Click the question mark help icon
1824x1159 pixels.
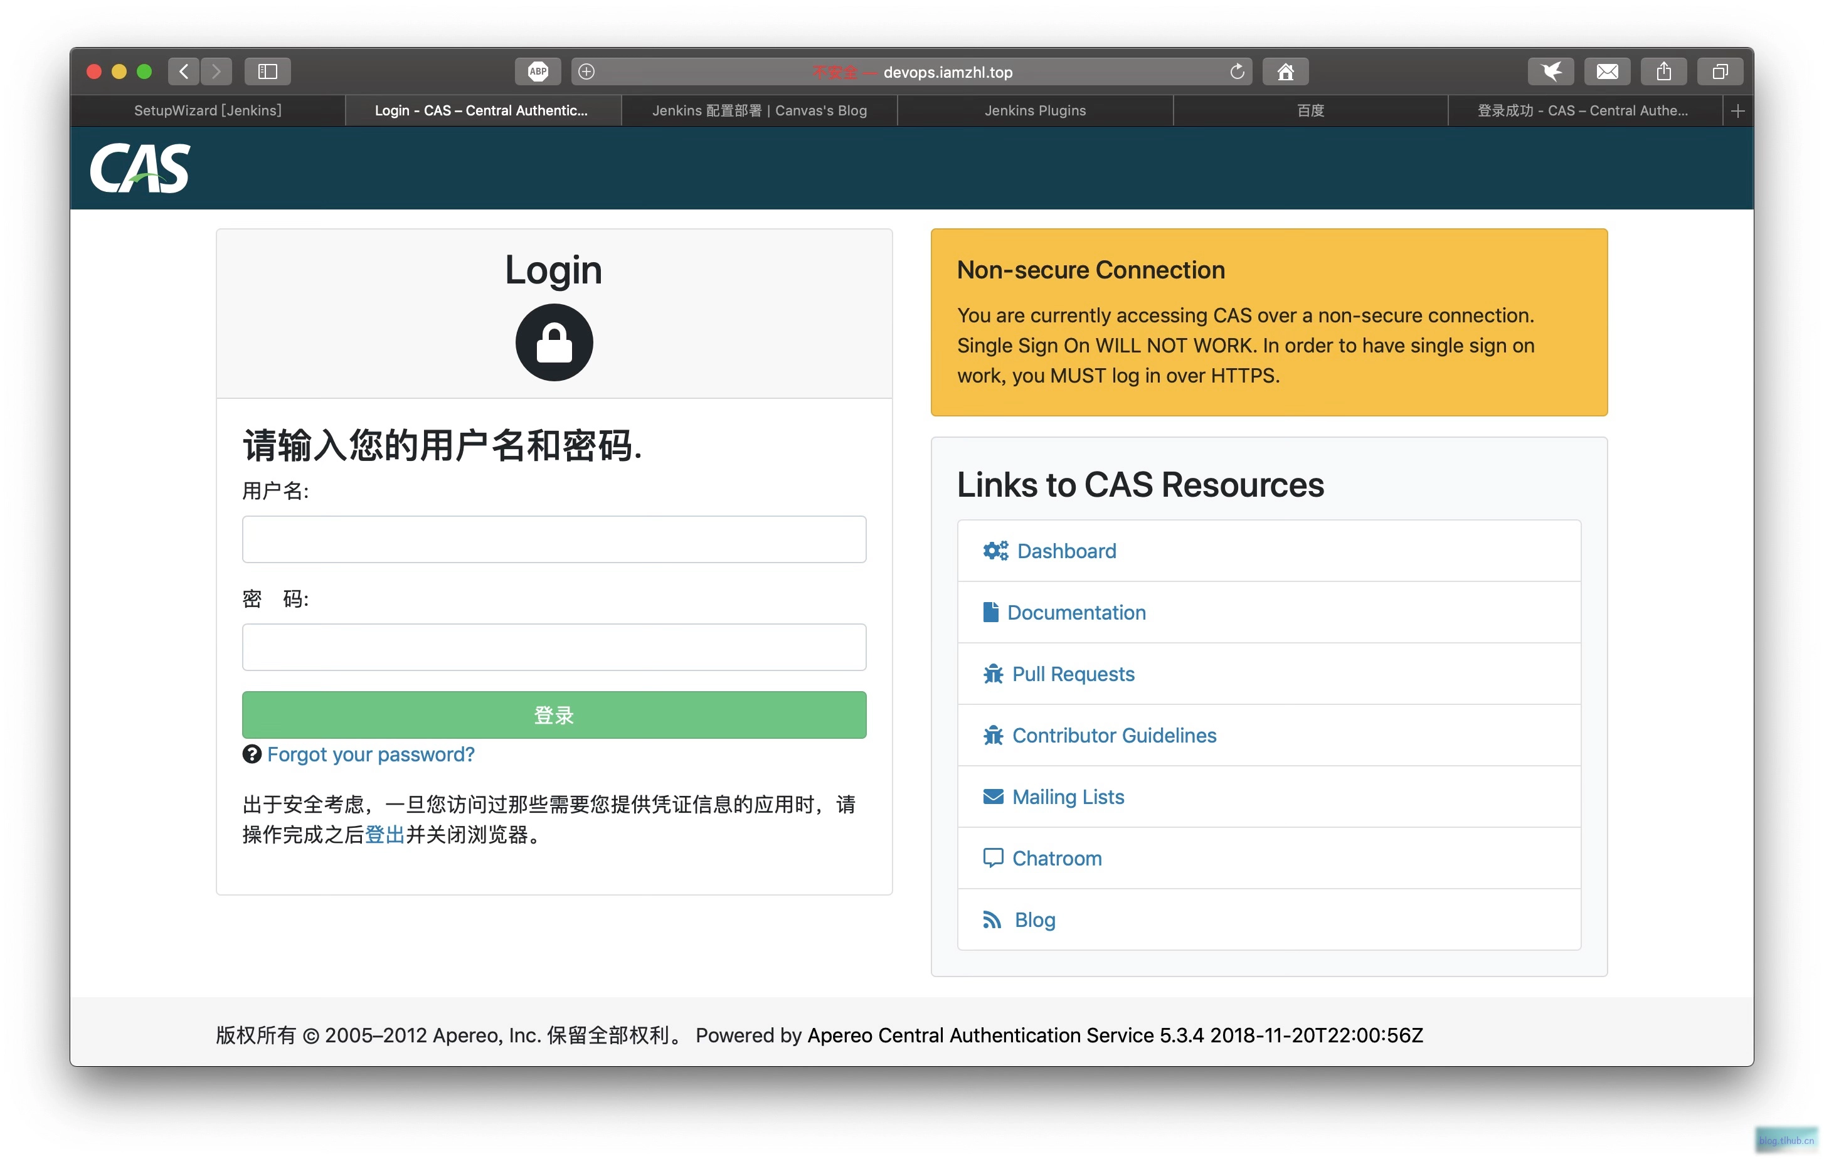252,754
